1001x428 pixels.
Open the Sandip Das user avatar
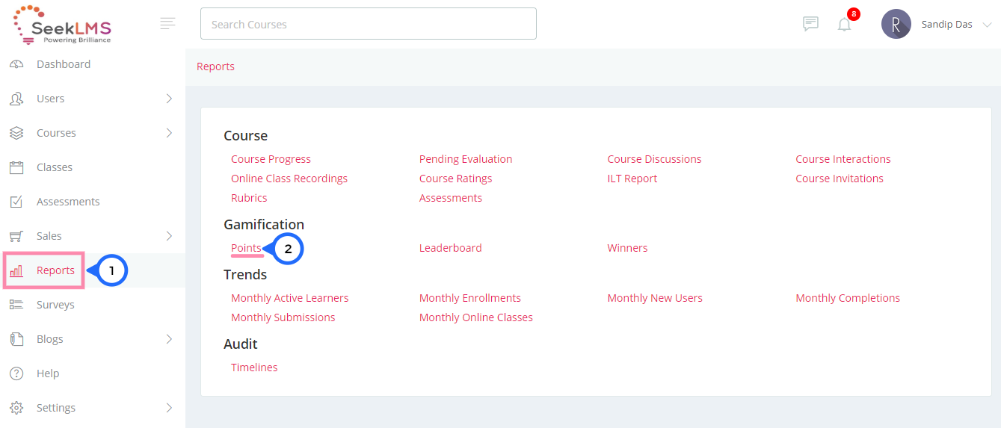tap(896, 24)
